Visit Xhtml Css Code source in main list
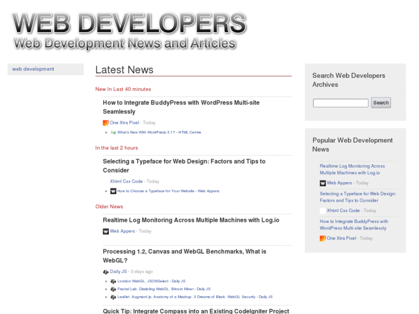This screenshot has width=419, height=314. [126, 181]
